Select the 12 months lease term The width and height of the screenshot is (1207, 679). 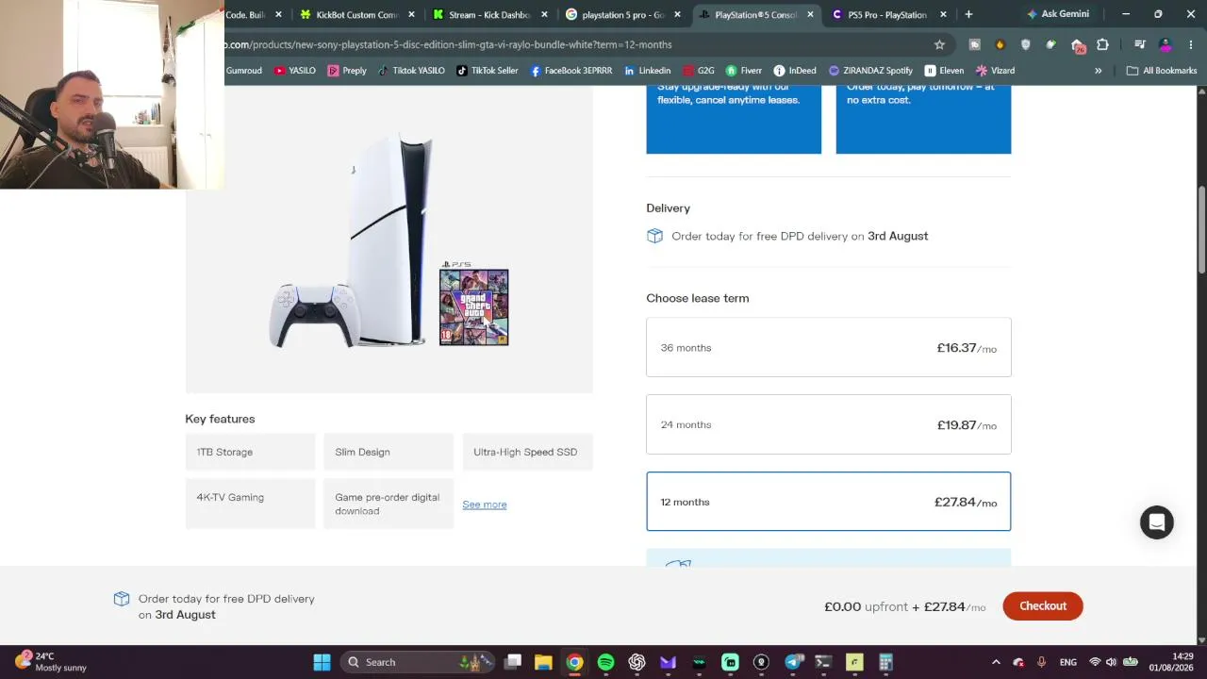pos(828,502)
